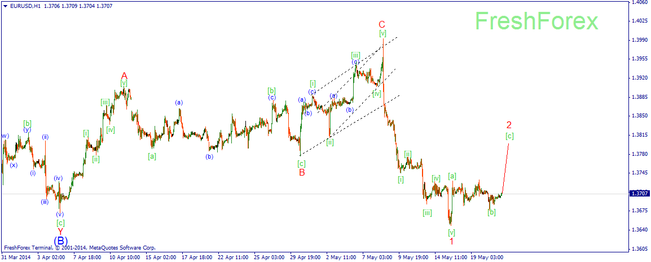Click the current price tag 1.3707

pos(638,193)
